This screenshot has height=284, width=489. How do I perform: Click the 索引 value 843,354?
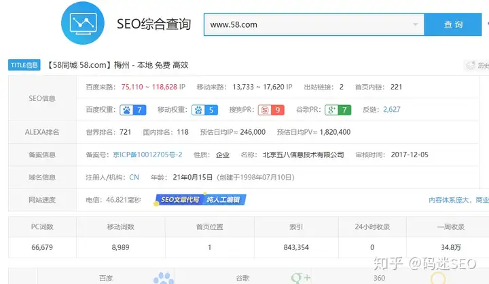[296, 247]
